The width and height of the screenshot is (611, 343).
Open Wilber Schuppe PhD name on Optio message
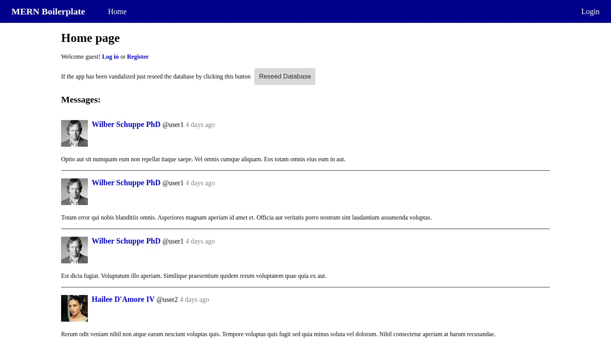(126, 124)
